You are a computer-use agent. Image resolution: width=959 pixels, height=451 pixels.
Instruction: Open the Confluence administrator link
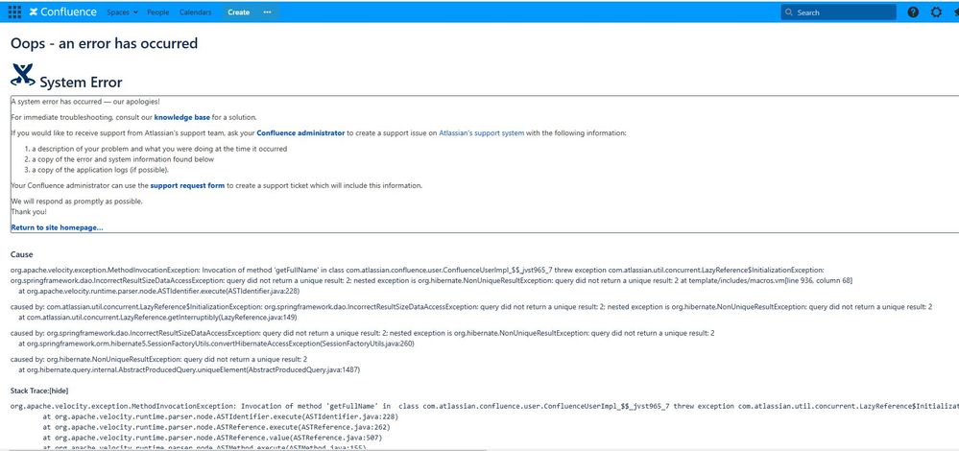300,132
